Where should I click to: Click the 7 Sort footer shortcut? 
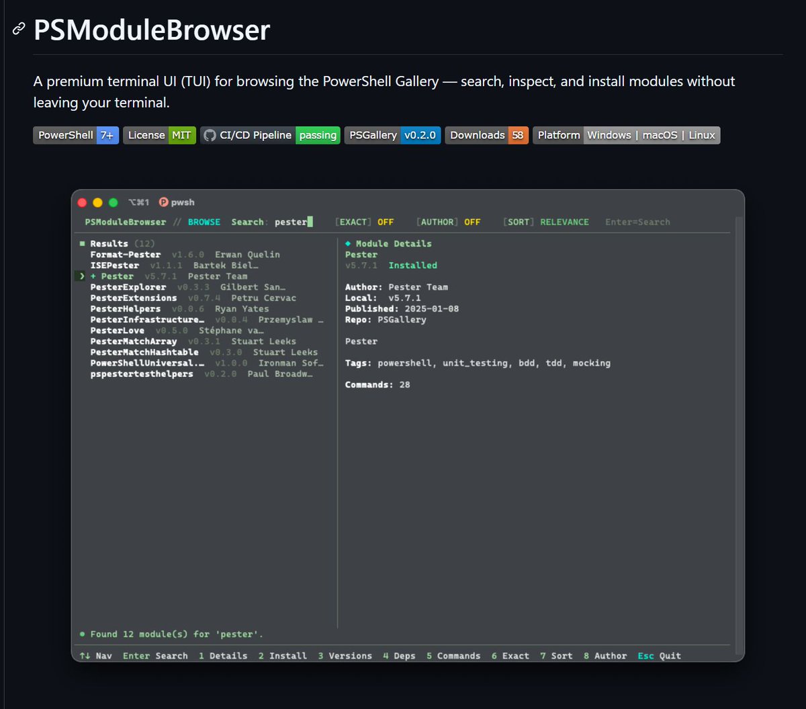pos(556,656)
